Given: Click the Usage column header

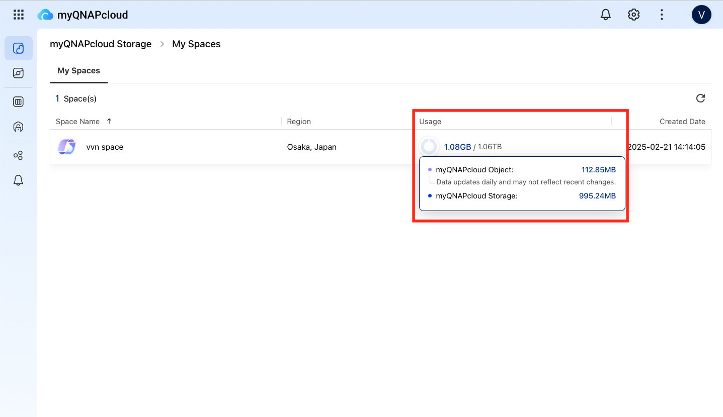Looking at the screenshot, I should [430, 122].
